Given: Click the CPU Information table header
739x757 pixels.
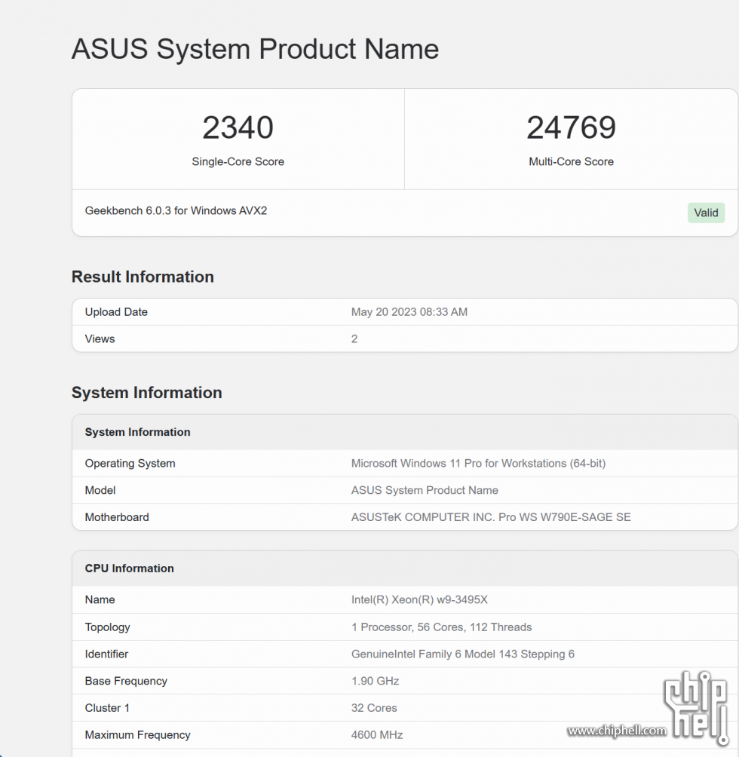Looking at the screenshot, I should click(130, 569).
